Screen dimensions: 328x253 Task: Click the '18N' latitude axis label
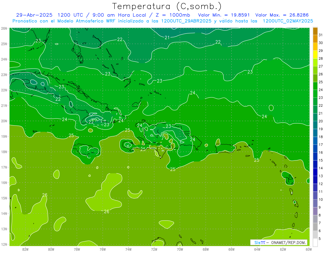point(4,152)
